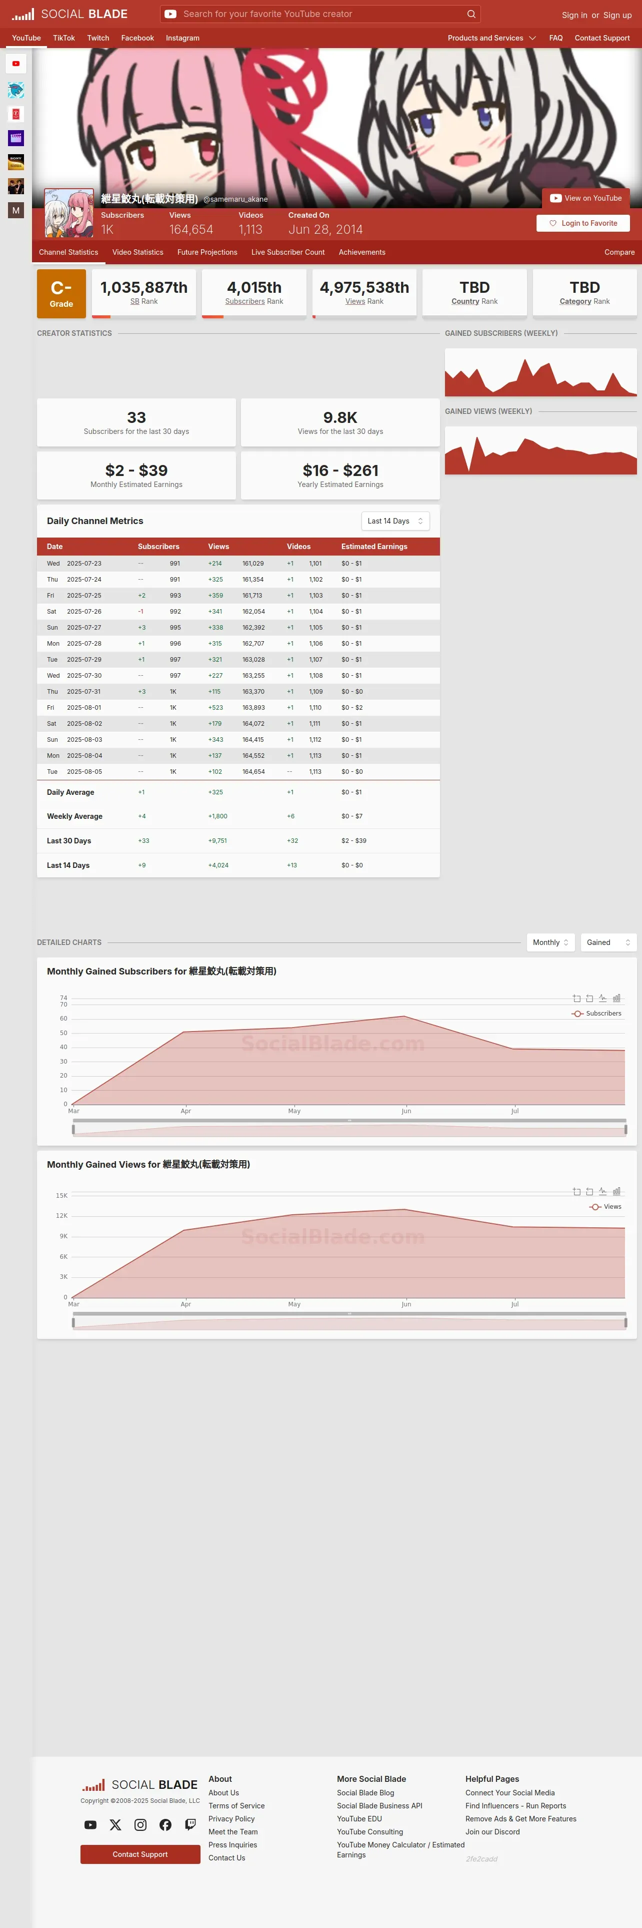This screenshot has width=642, height=1928.
Task: Click the Social Blade logo in the header
Action: [x=69, y=14]
